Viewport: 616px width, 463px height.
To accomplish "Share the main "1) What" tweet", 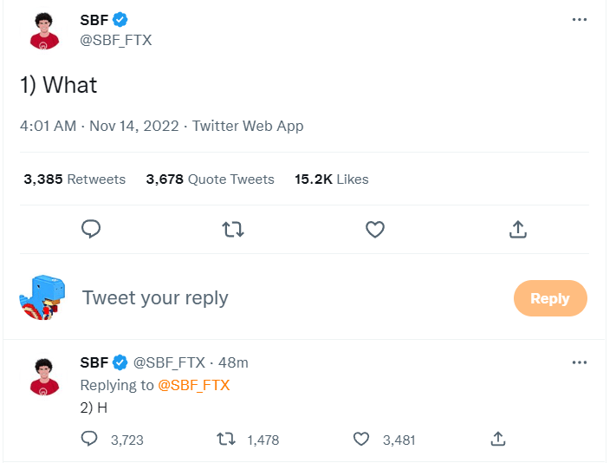I will point(517,229).
